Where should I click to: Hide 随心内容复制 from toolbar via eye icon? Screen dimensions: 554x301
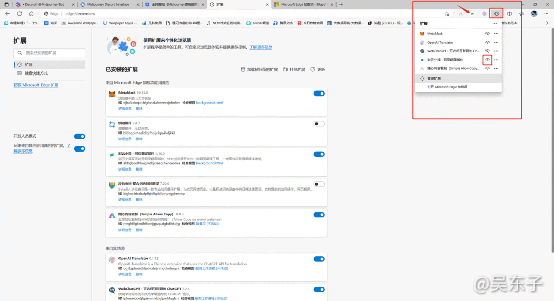[x=487, y=68]
